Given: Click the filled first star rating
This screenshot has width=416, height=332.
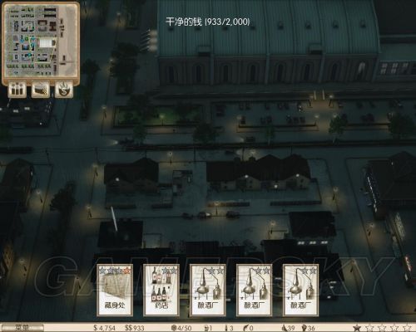Looking at the screenshot, I should (357, 328).
